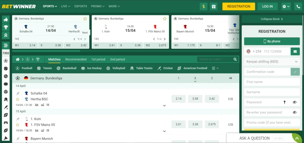Screen dimensions: 304x143
Task: Click the Search by match field
Action: [215, 59]
